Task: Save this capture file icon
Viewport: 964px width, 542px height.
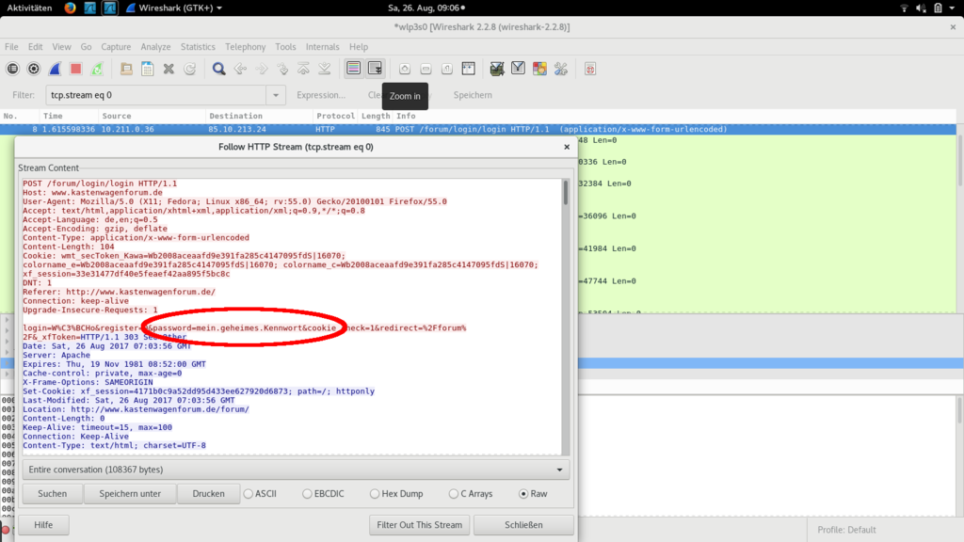Action: tap(148, 69)
